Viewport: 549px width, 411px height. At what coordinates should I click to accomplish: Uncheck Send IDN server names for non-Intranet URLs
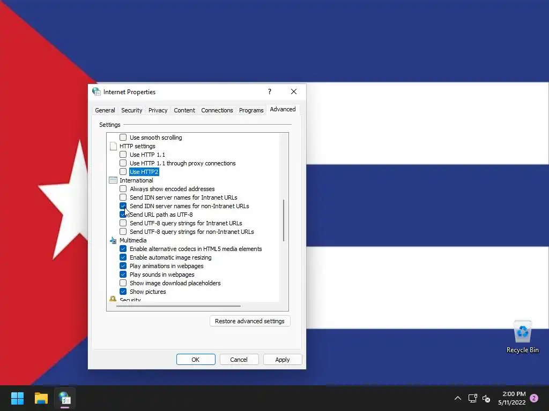tap(123, 206)
